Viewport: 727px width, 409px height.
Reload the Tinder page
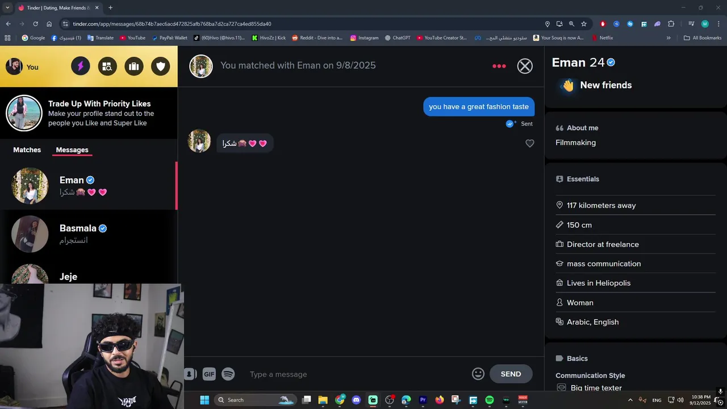pyautogui.click(x=35, y=24)
